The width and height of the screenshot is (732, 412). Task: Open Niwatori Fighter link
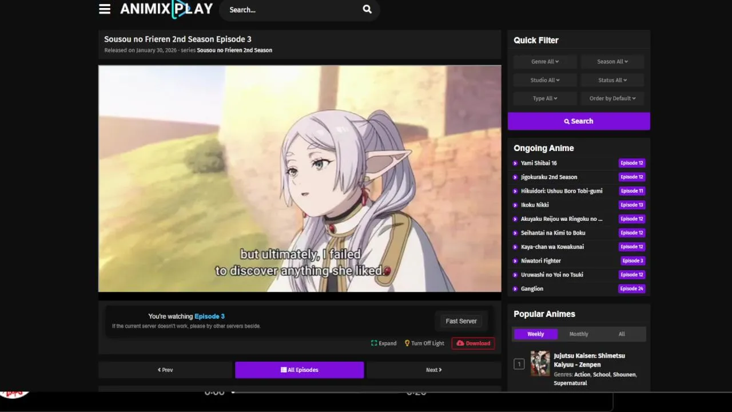click(541, 261)
